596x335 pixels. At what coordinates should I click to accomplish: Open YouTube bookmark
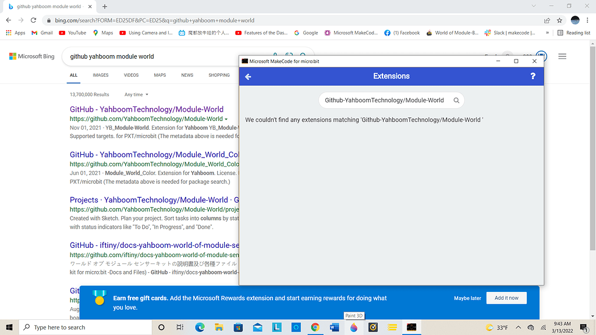pyautogui.click(x=73, y=33)
